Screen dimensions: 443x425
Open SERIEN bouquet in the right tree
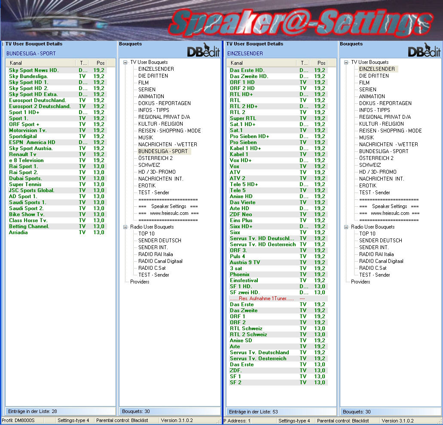point(367,89)
